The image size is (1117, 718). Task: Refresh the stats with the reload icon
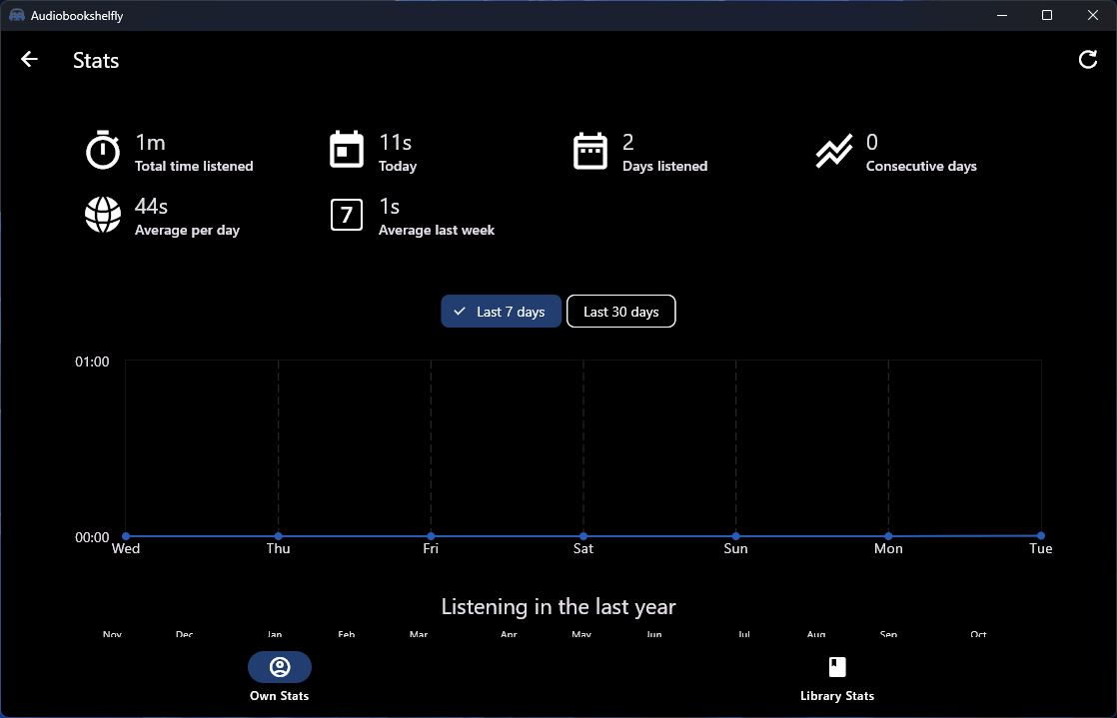[x=1088, y=59]
